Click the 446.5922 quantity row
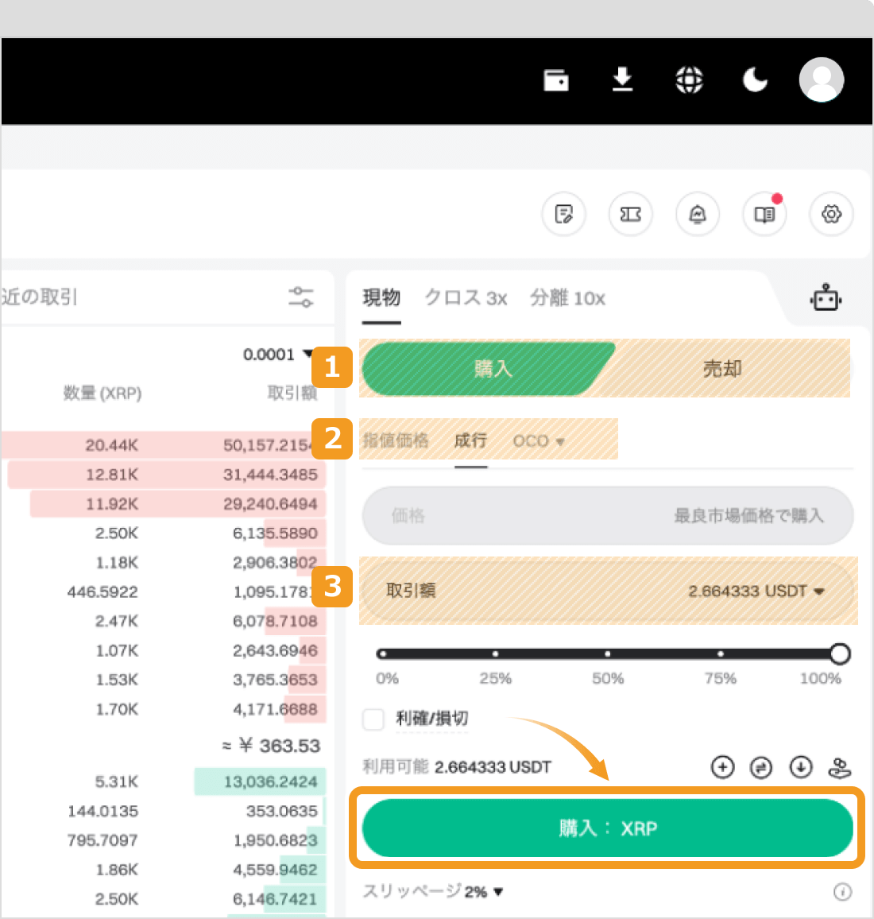Image resolution: width=874 pixels, height=919 pixels. click(x=163, y=591)
